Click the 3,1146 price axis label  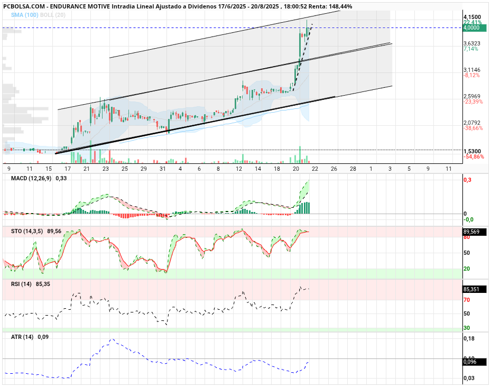pos(472,70)
